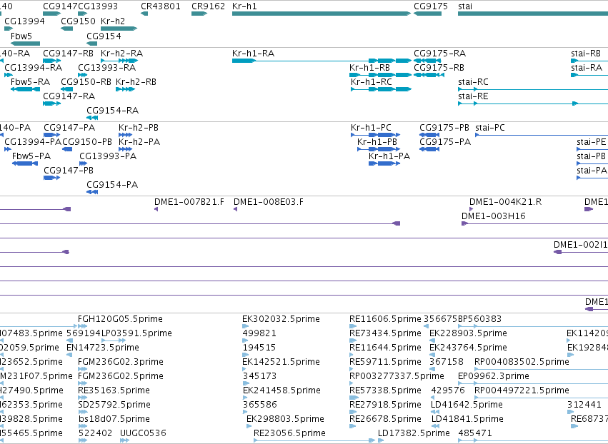This screenshot has width=608, height=444.
Task: Click the RE23056.5prime EST label
Action: (289, 433)
